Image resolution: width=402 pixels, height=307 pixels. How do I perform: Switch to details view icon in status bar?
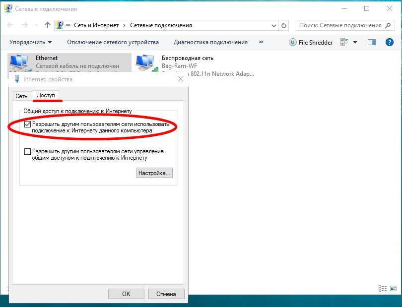tap(383, 288)
